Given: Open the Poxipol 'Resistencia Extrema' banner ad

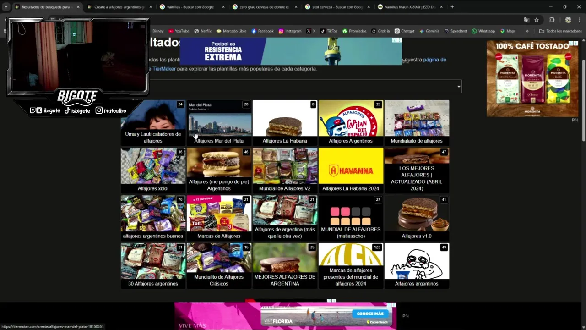Looking at the screenshot, I should point(290,51).
